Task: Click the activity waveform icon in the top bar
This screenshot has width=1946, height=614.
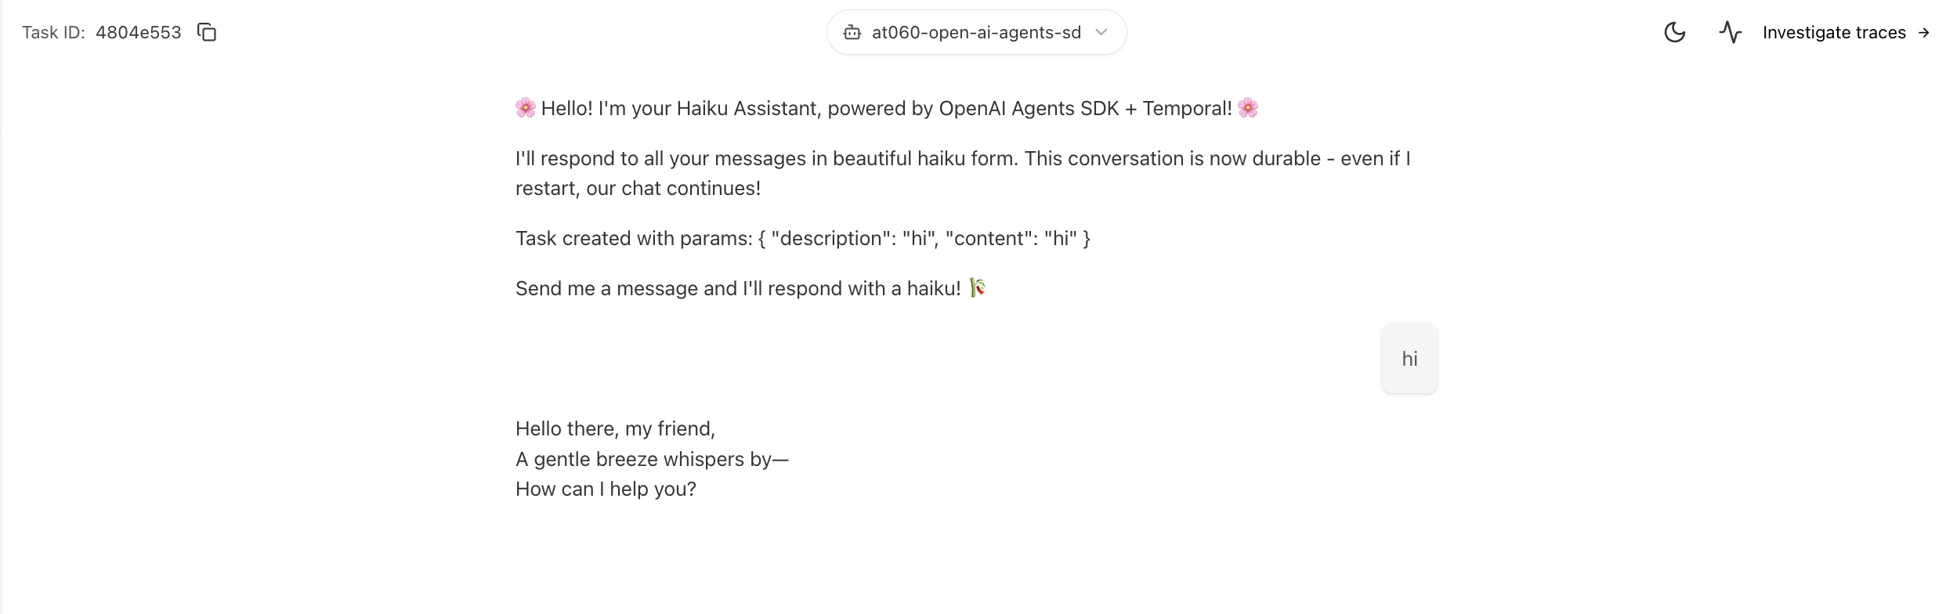Action: tap(1731, 32)
